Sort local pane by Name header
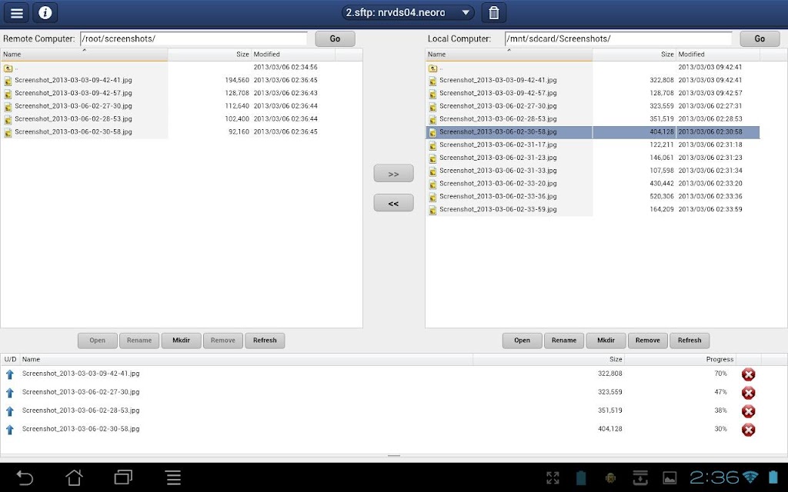The height and width of the screenshot is (492, 788). 509,55
